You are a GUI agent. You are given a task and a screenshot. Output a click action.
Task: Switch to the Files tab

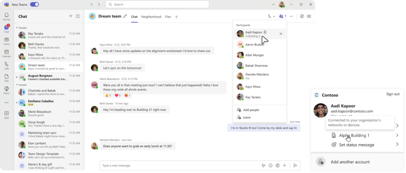168,17
